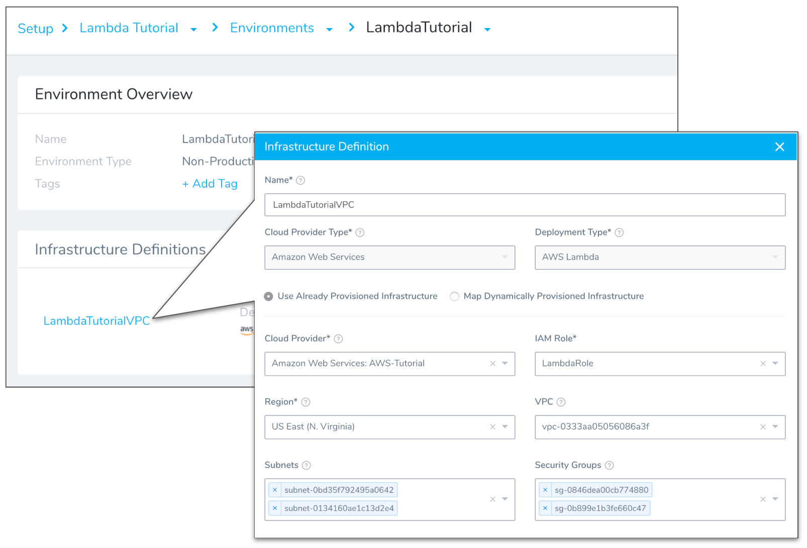This screenshot has width=807, height=548.
Task: Show help for Subnets field
Action: [x=306, y=465]
